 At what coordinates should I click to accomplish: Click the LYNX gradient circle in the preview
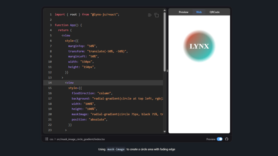click(x=199, y=45)
